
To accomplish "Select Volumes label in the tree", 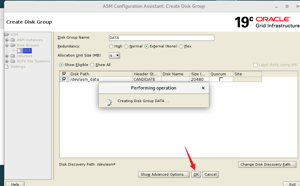I will [x=25, y=56].
